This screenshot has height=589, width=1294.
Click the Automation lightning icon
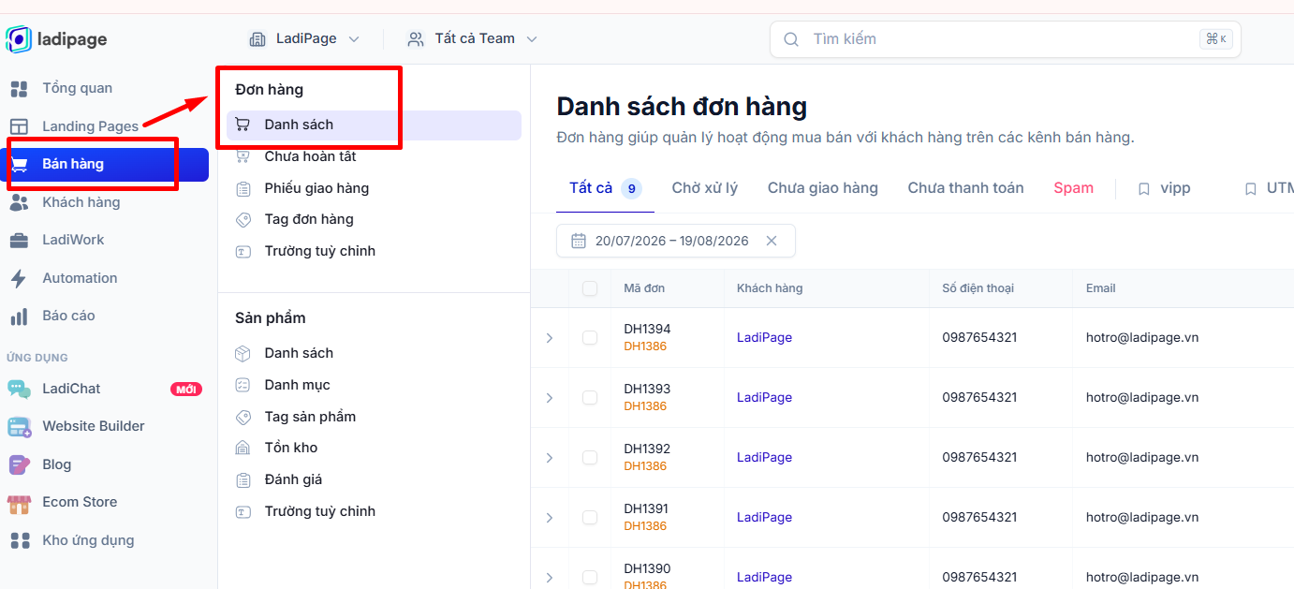coord(19,278)
